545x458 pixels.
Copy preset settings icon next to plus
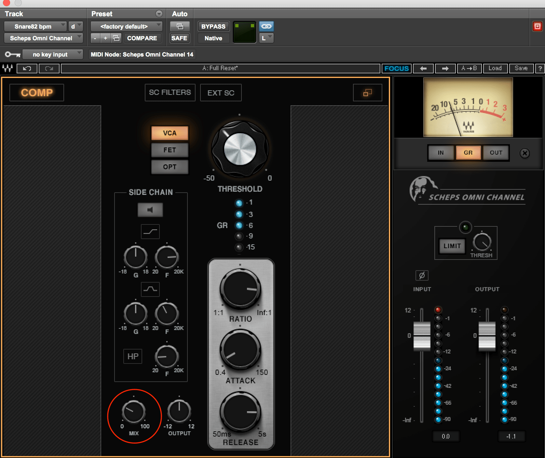[116, 38]
